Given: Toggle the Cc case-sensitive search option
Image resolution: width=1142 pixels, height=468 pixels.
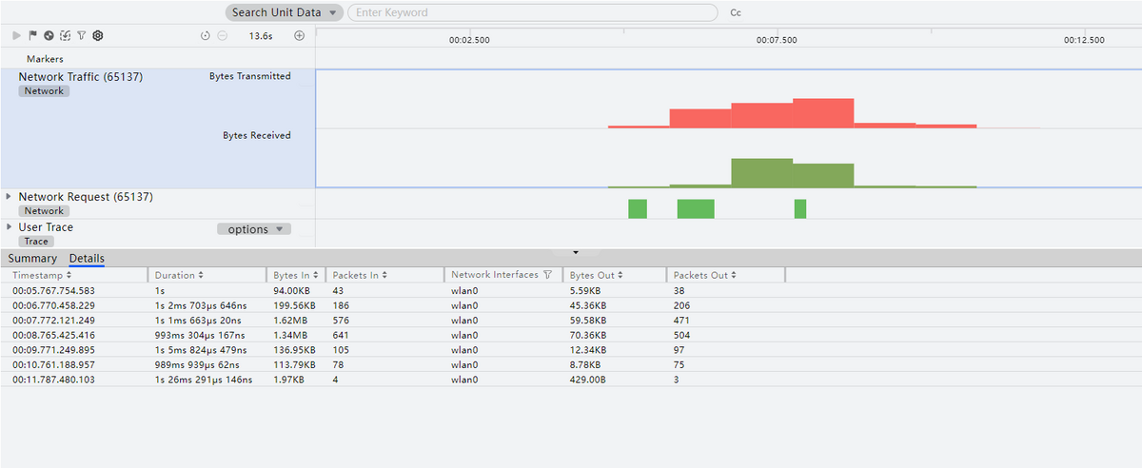Looking at the screenshot, I should pos(736,13).
